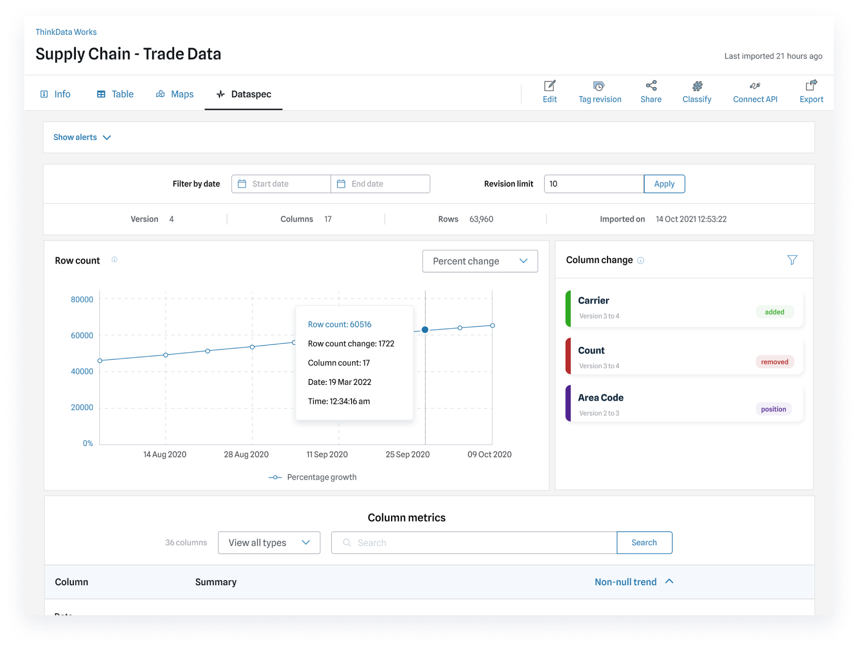Click the 'Version 3 to 4' text under Carrier
This screenshot has width=858, height=648.
click(599, 316)
